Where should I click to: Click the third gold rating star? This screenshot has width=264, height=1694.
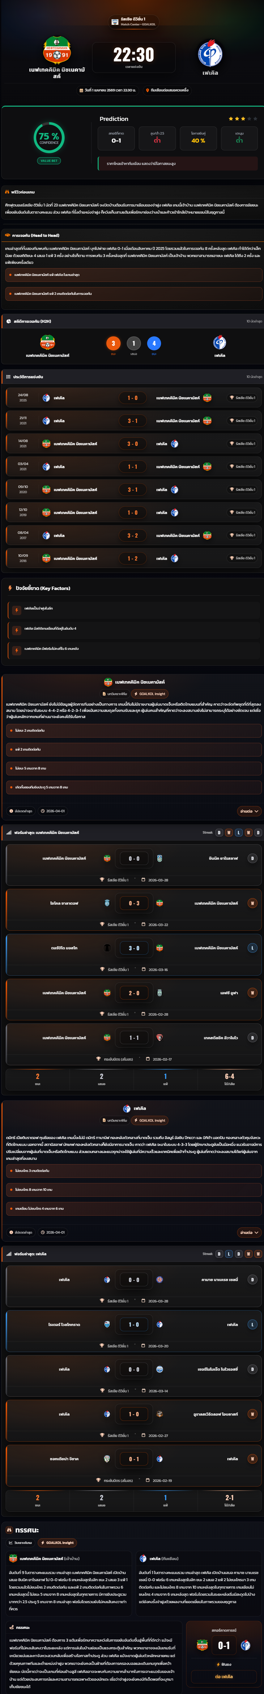[243, 119]
